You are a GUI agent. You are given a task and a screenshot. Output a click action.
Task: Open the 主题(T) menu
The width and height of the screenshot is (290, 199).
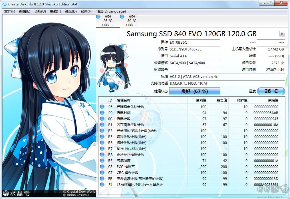coord(55,11)
